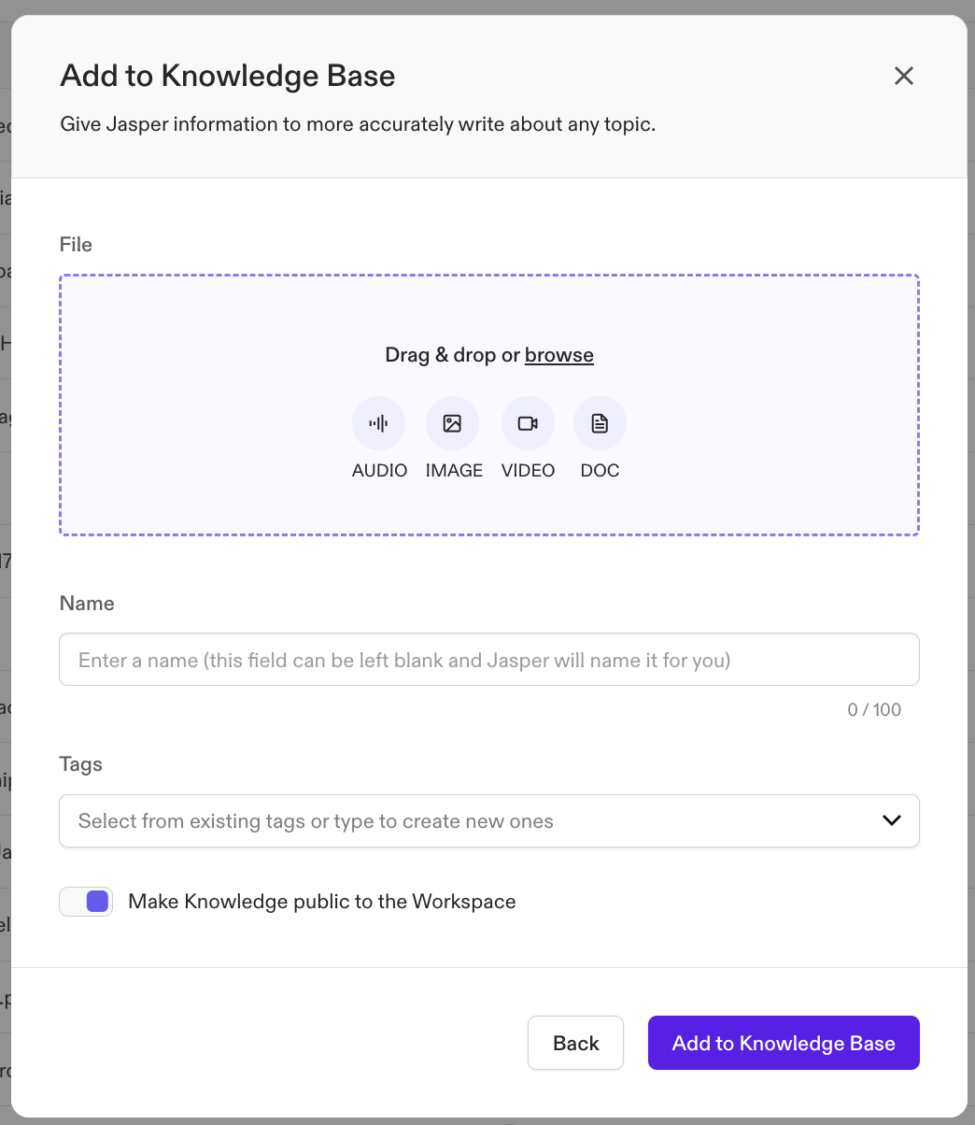This screenshot has width=975, height=1125.
Task: Focus the Name input field
Action: pyautogui.click(x=489, y=660)
